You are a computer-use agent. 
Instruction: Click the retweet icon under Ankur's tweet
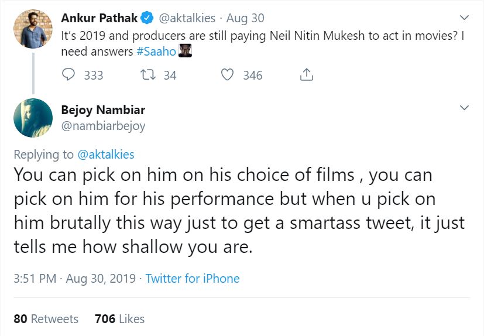[x=148, y=75]
